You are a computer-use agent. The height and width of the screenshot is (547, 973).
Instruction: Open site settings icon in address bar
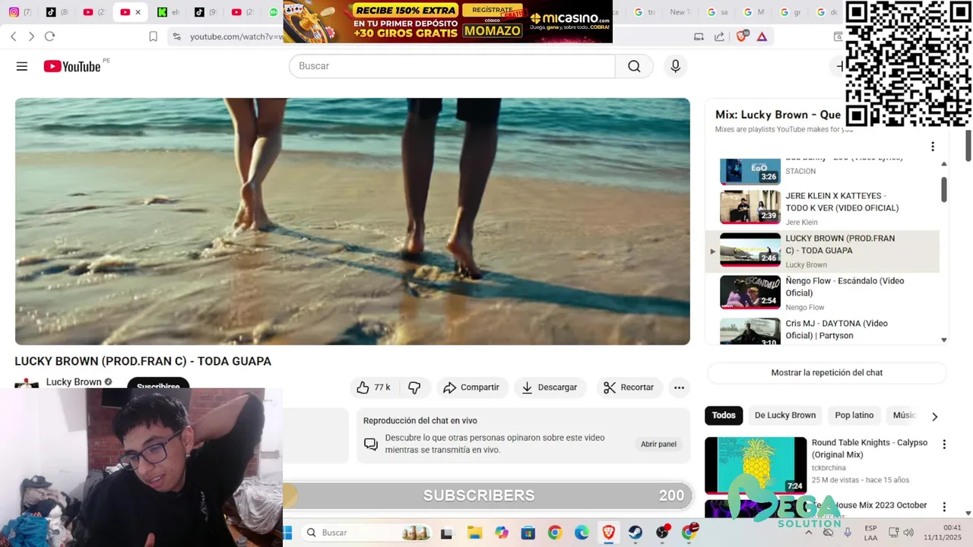pyautogui.click(x=176, y=36)
